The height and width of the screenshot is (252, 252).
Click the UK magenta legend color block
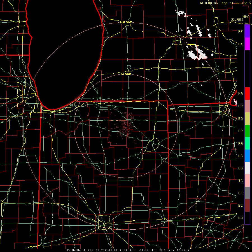pyautogui.click(x=247, y=44)
